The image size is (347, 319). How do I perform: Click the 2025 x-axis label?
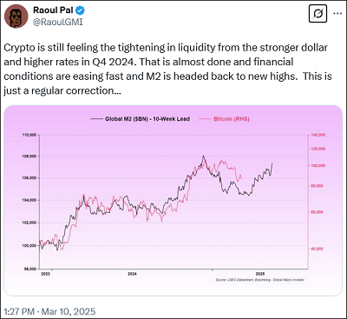point(260,274)
